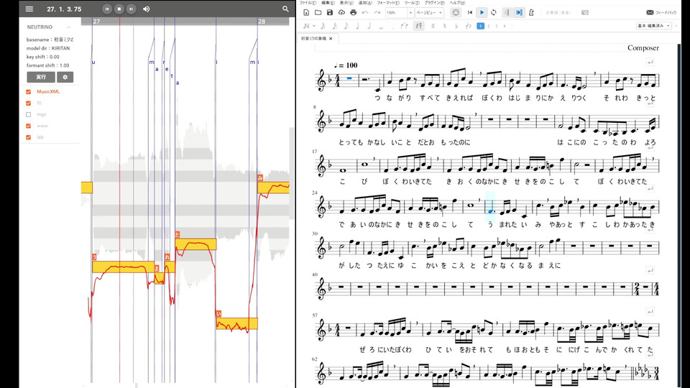The image size is (690, 388).
Task: Open the ページビュー view mode dropdown
Action: 429,13
